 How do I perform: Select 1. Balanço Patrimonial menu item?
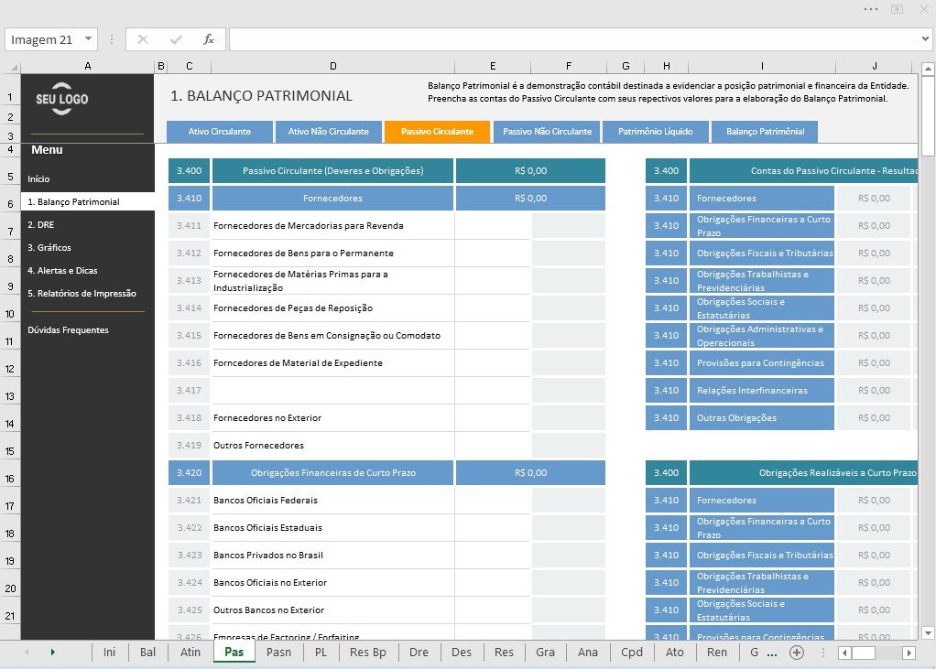[x=88, y=201]
